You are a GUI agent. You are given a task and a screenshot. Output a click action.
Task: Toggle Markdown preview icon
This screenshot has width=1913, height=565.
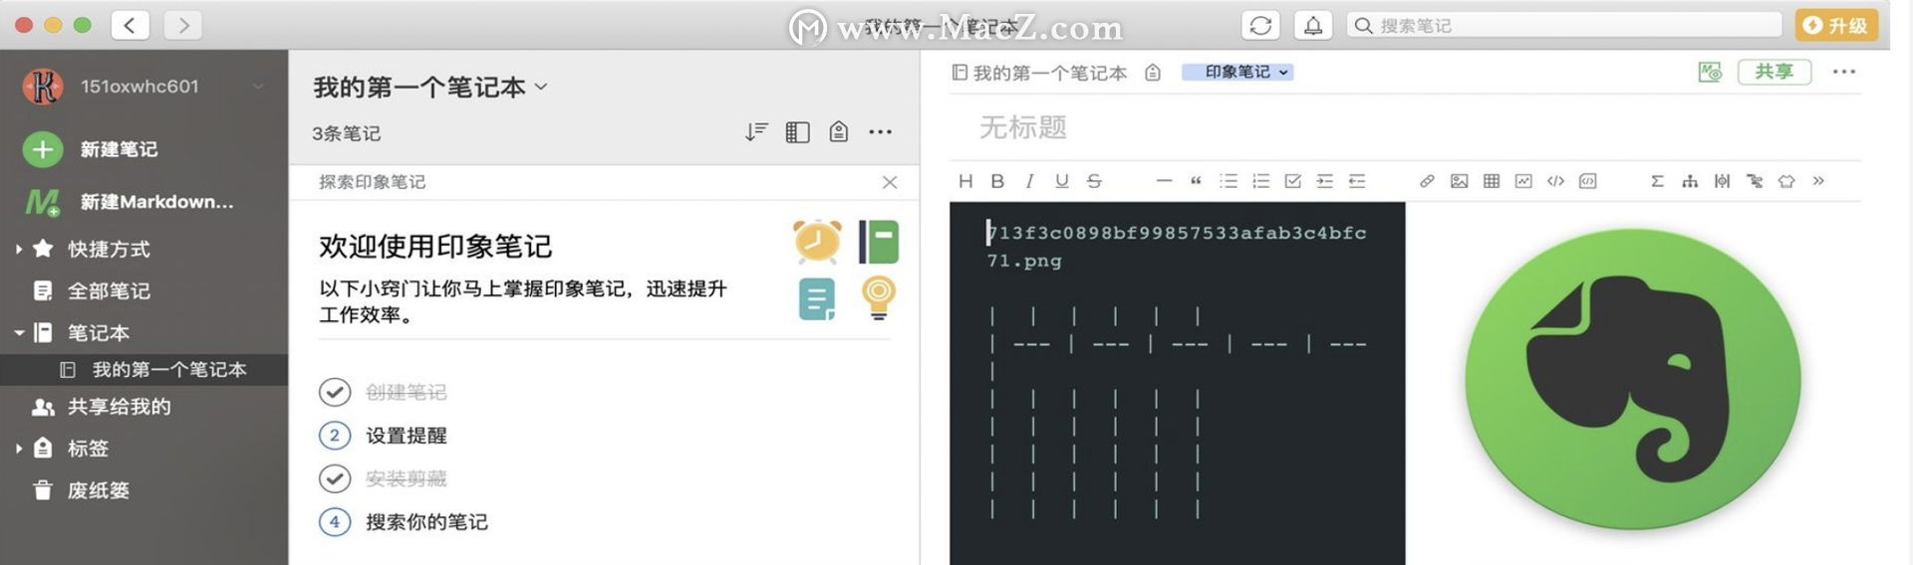point(1710,72)
